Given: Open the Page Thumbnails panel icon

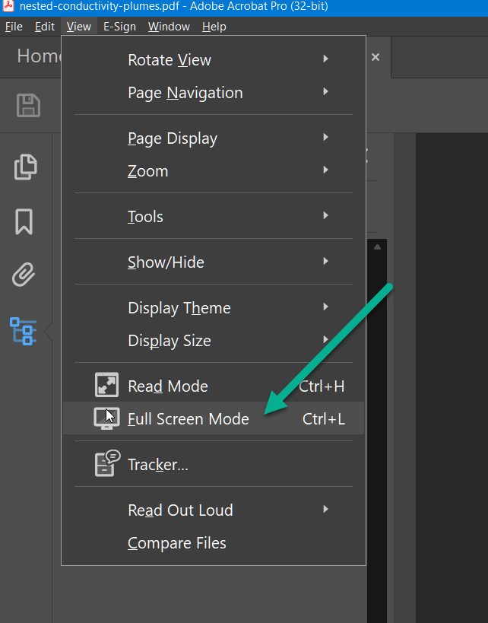Looking at the screenshot, I should (x=25, y=167).
